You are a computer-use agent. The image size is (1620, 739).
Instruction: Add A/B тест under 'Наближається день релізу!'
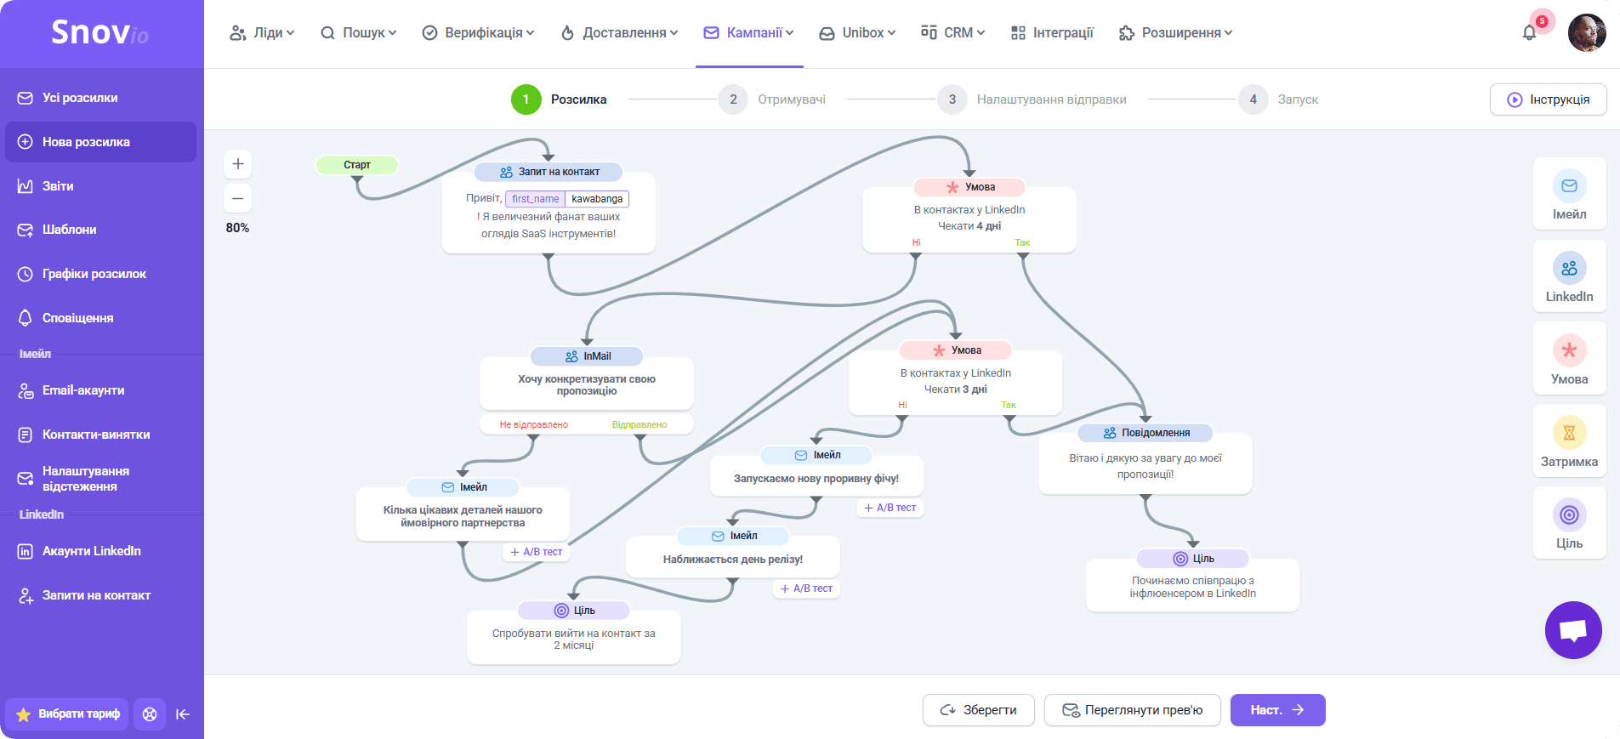pos(806,588)
